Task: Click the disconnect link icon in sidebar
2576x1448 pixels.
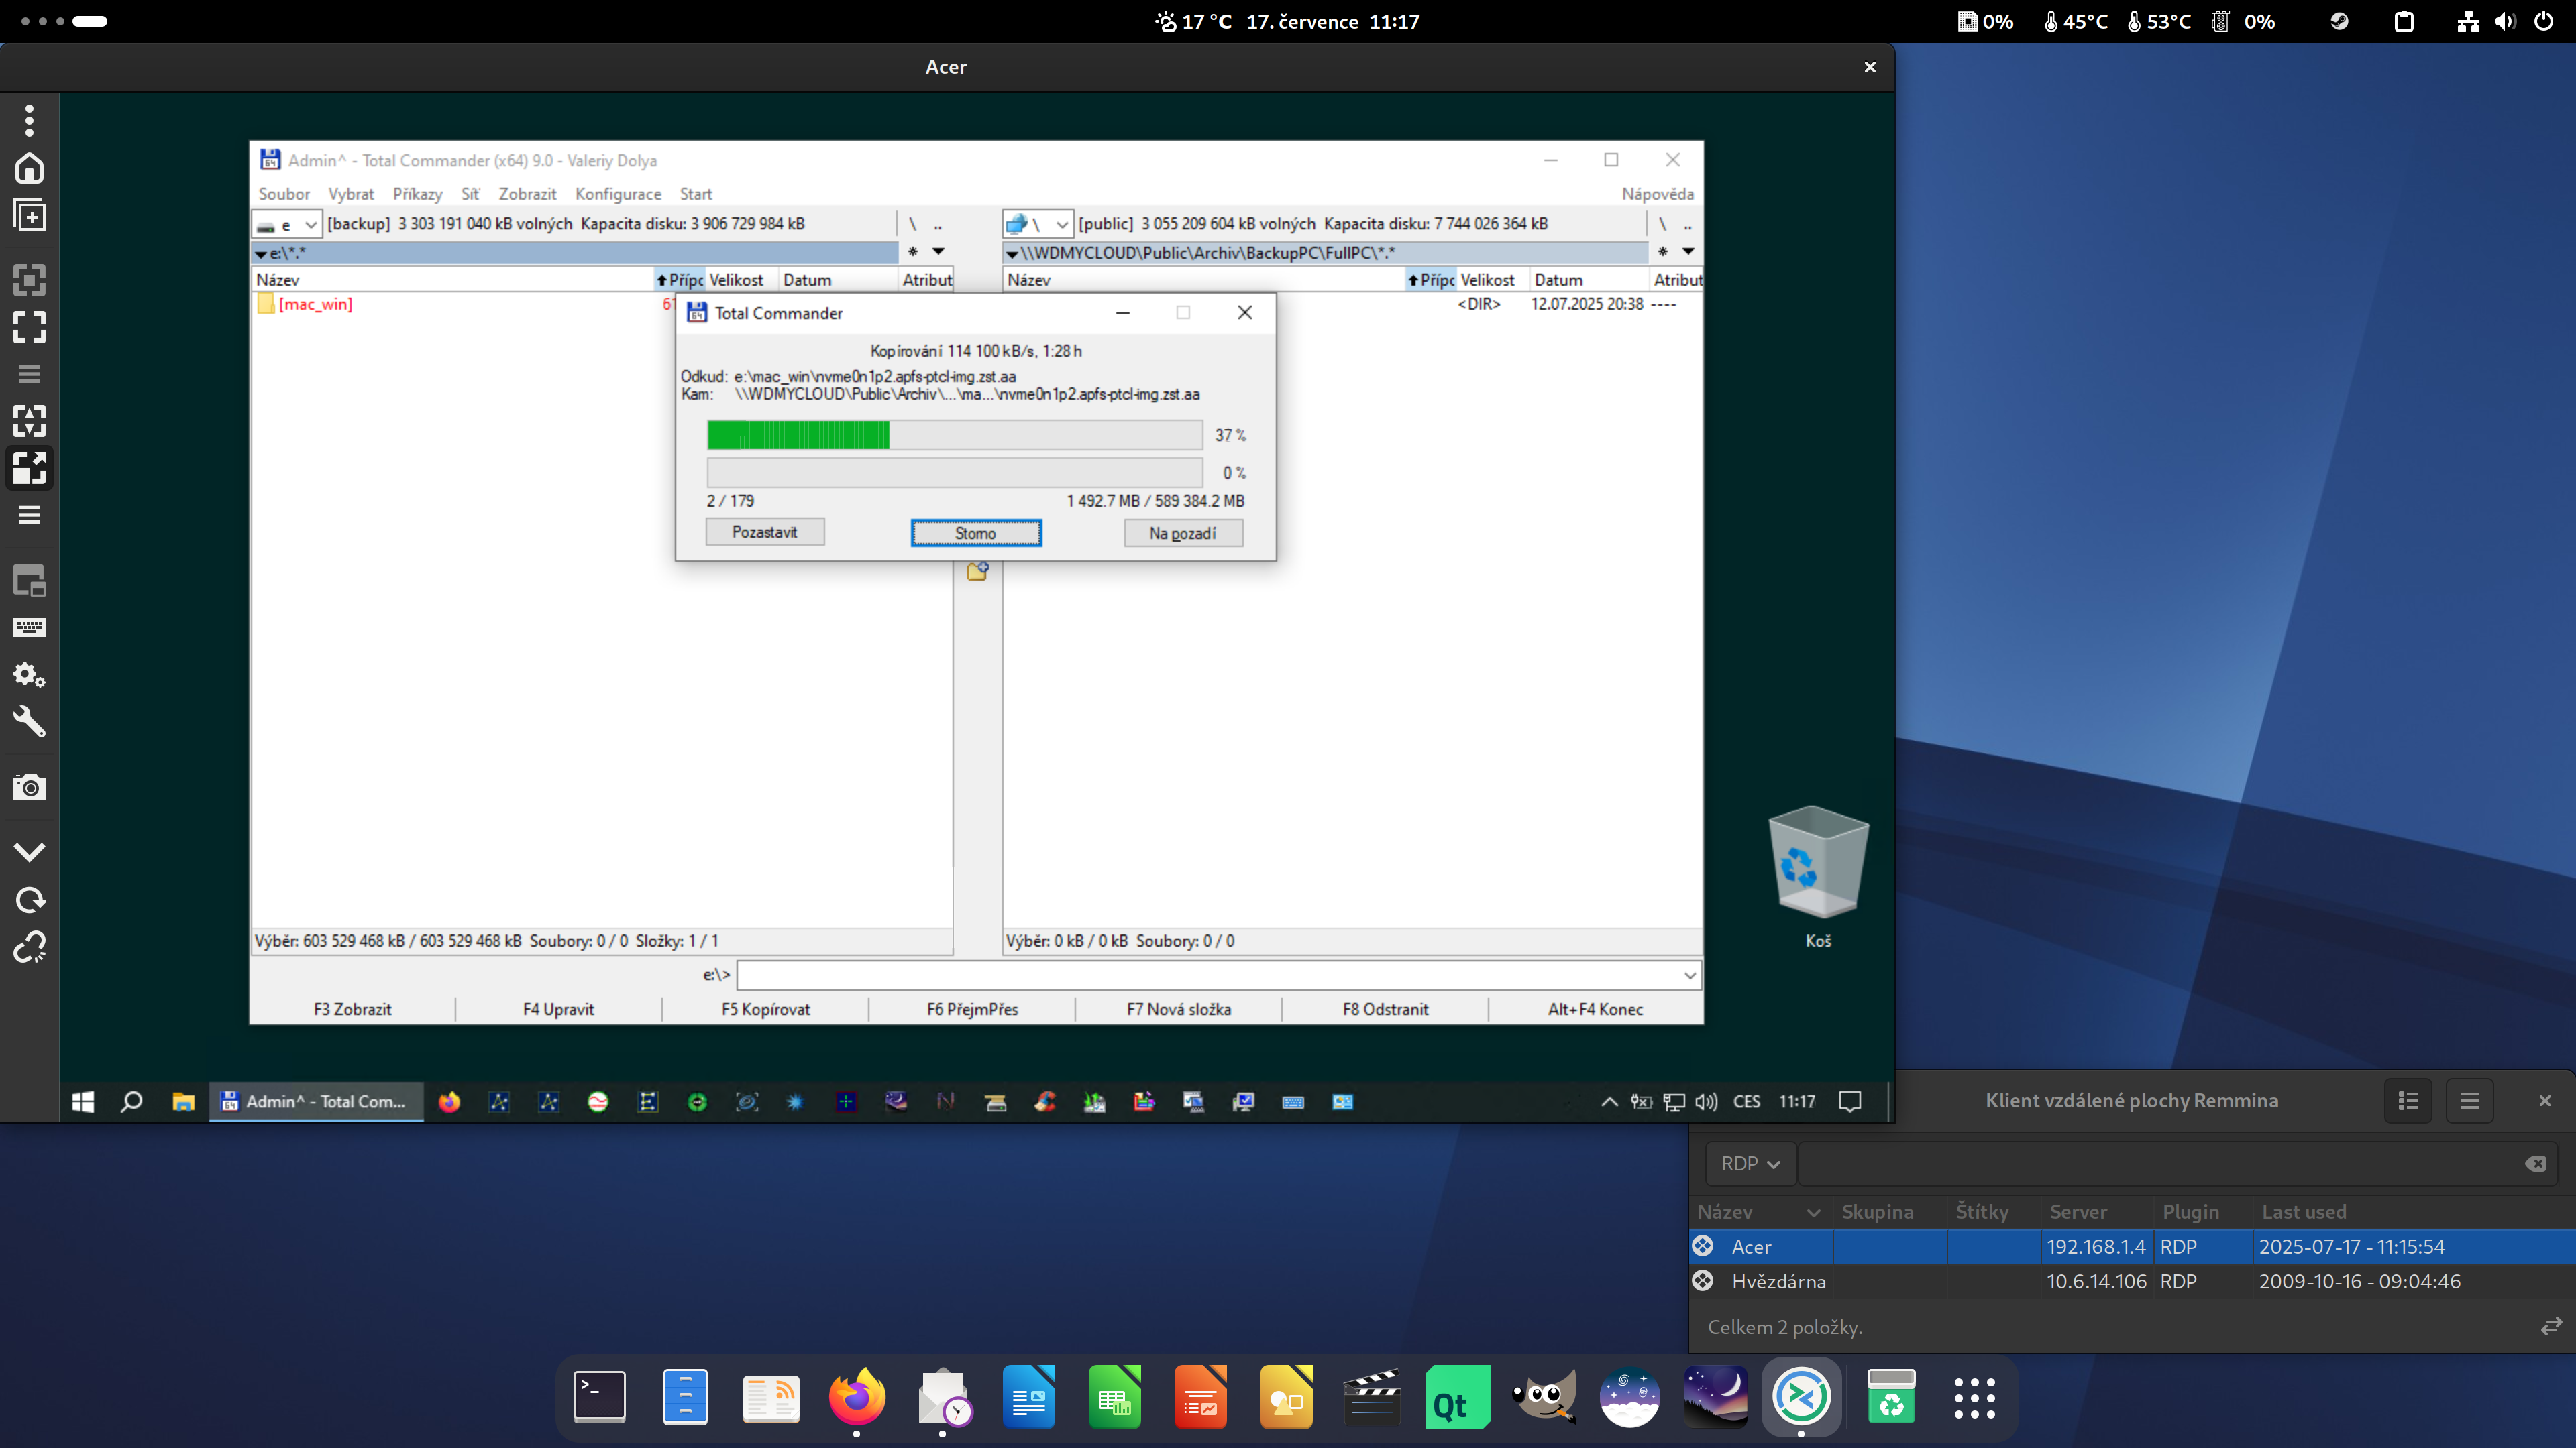Action: tap(29, 947)
